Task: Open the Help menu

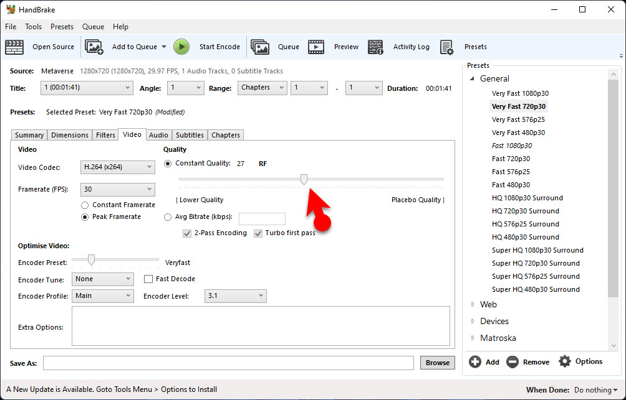Action: pos(120,27)
